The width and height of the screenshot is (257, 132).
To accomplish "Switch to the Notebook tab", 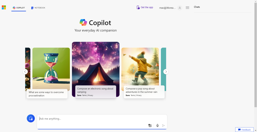I will pyautogui.click(x=38, y=8).
